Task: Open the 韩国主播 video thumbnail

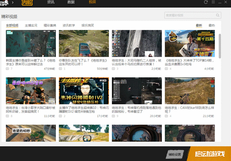Action: click(31, 44)
